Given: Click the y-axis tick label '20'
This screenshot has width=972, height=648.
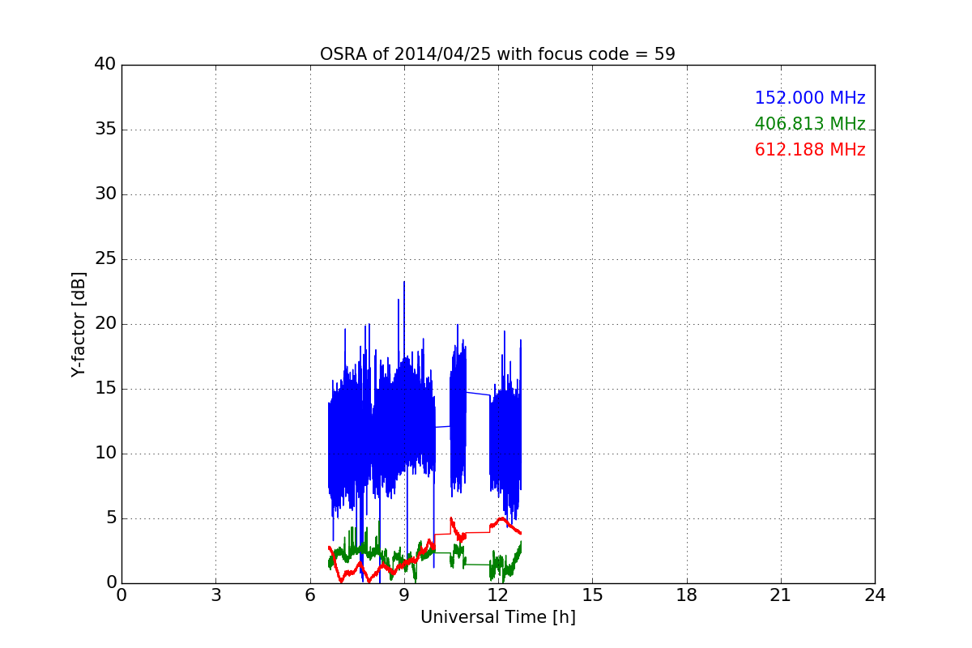Looking at the screenshot, I should pyautogui.click(x=105, y=324).
